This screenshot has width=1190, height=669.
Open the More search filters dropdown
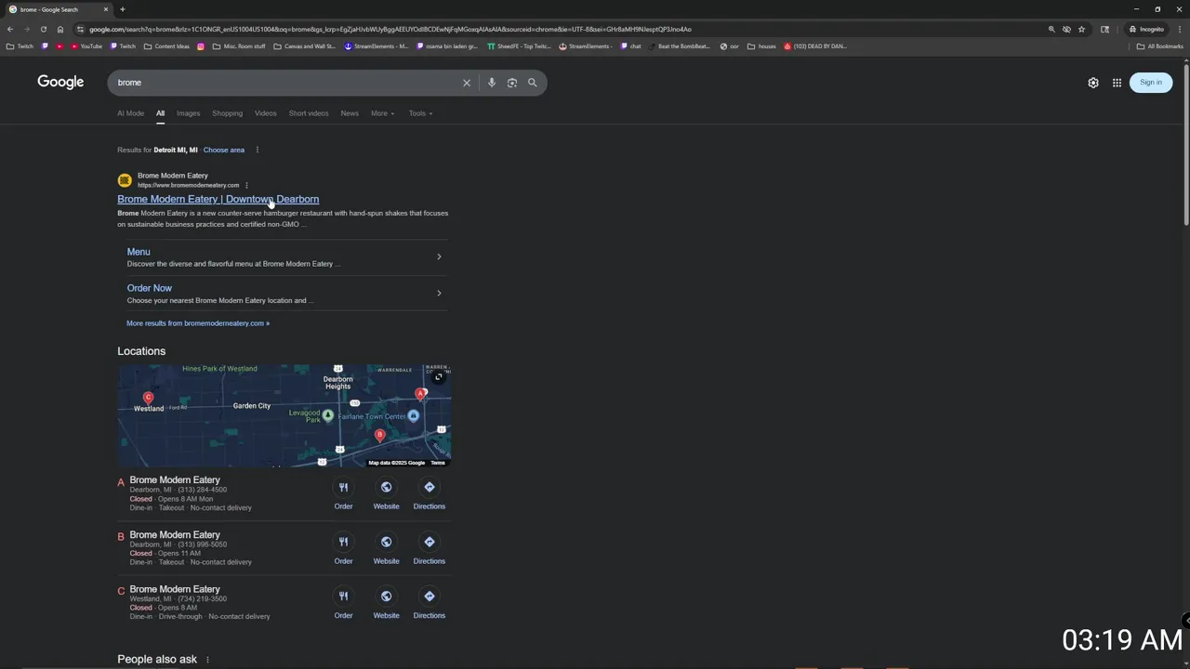pos(382,113)
